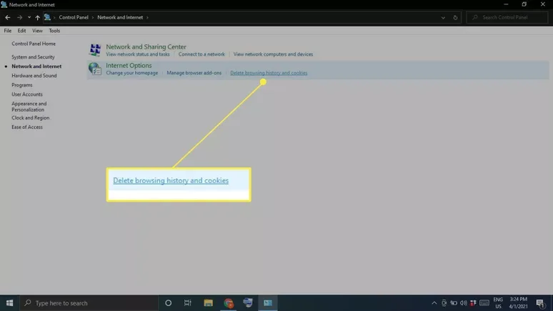
Task: Click Control Panel breadcrumb
Action: (x=74, y=17)
